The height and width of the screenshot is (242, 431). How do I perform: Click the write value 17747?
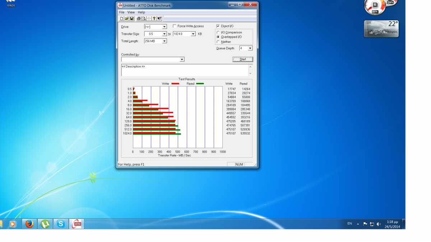pos(232,89)
